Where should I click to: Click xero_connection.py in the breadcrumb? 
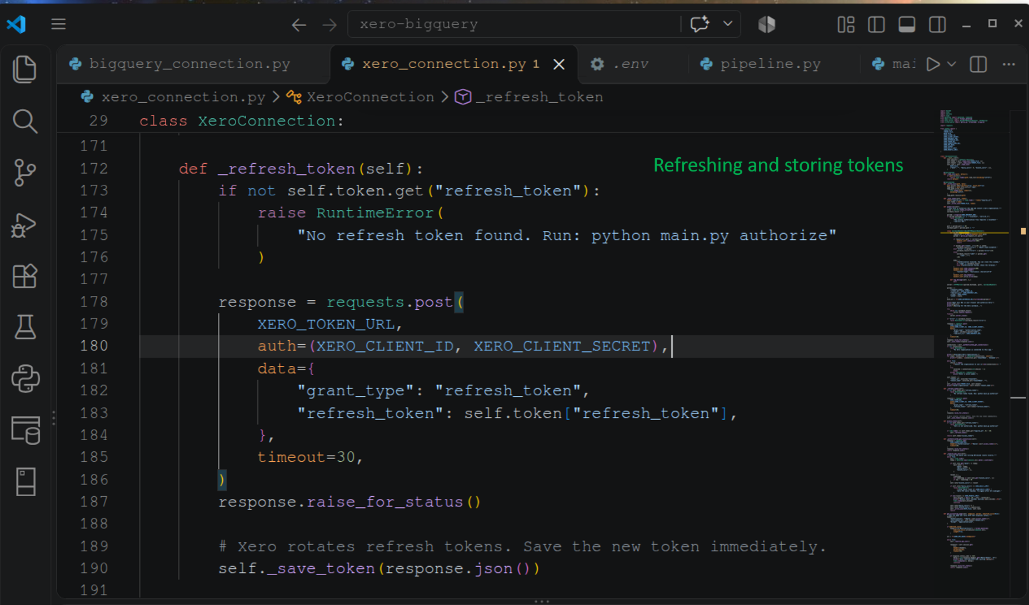[x=183, y=97]
